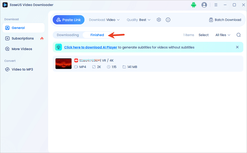247x153 pixels.
Task: Click the info icon in toolbar
Action: (x=168, y=20)
